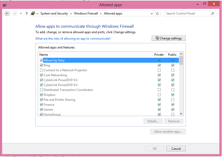The height and width of the screenshot is (157, 222).
Task: Minimize the Allowed apps window
Action: pos(198,4)
